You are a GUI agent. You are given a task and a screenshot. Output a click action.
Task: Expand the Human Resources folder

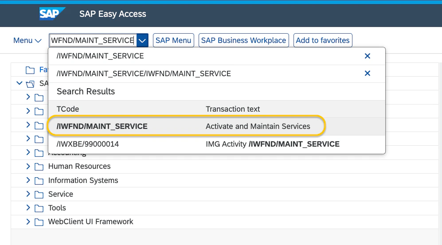28,166
